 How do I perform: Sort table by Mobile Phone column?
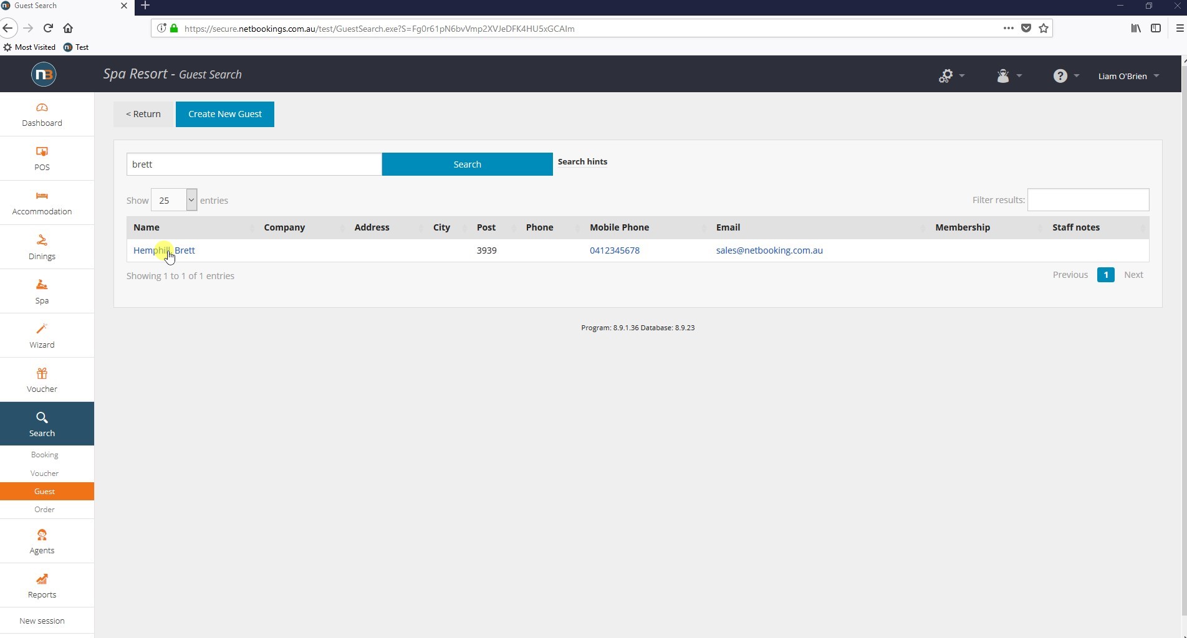pos(646,227)
